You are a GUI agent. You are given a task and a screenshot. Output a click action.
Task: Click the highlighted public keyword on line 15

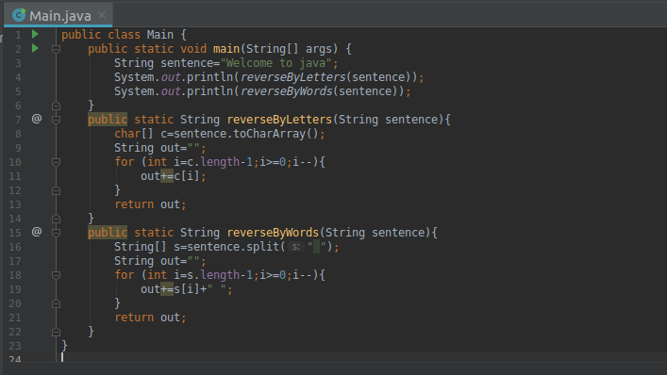coord(108,233)
